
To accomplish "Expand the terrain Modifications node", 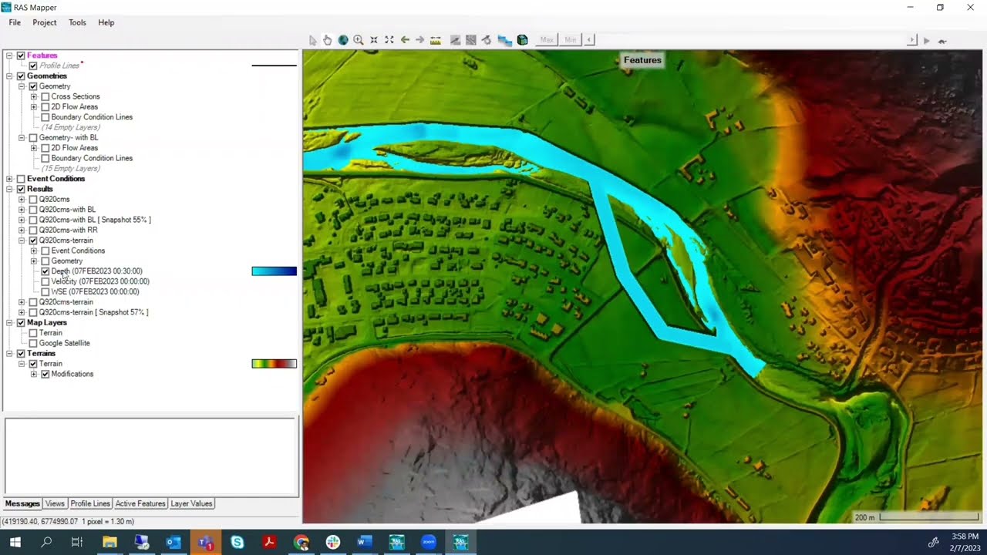I will pos(34,374).
